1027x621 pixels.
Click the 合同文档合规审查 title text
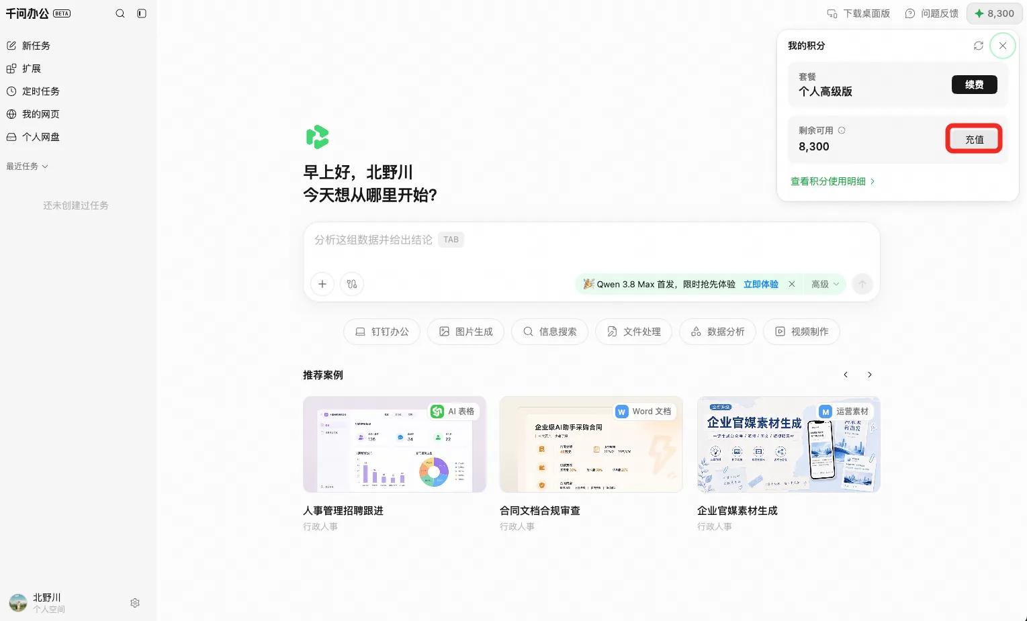(540, 511)
